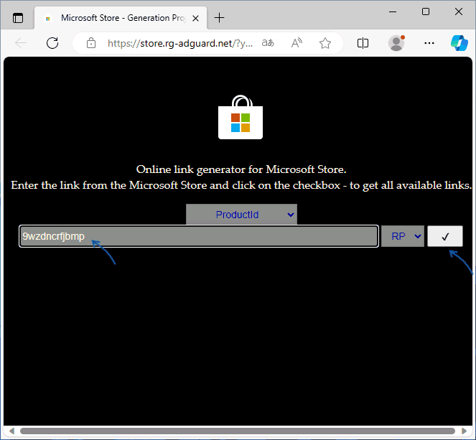Focus the product ID input field
The height and width of the screenshot is (440, 476).
(x=199, y=236)
